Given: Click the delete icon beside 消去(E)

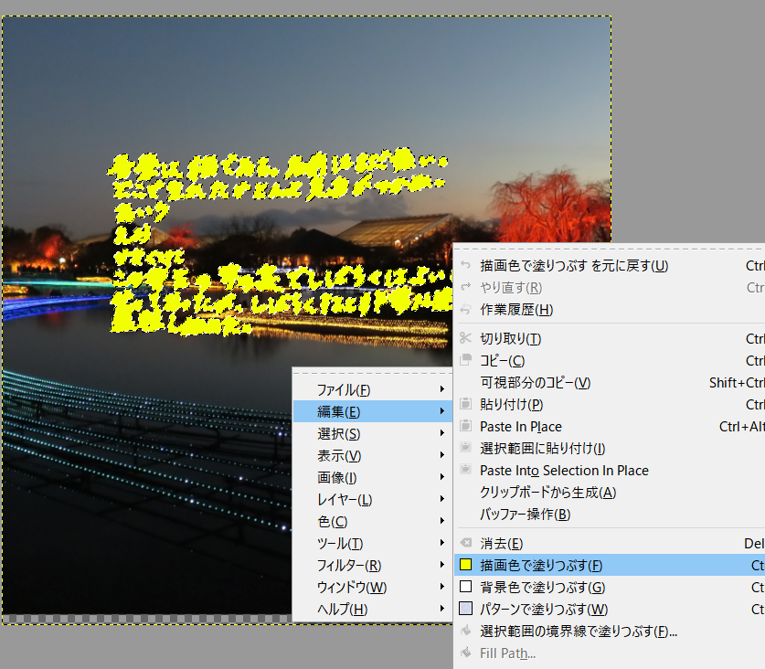Looking at the screenshot, I should pos(466,543).
